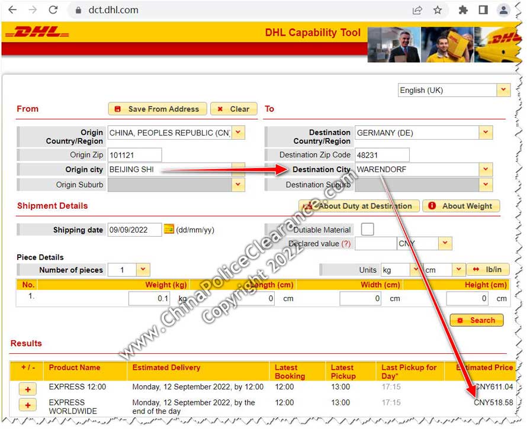The height and width of the screenshot is (429, 527).
Task: Click the Origin Zip field
Action: 134,155
